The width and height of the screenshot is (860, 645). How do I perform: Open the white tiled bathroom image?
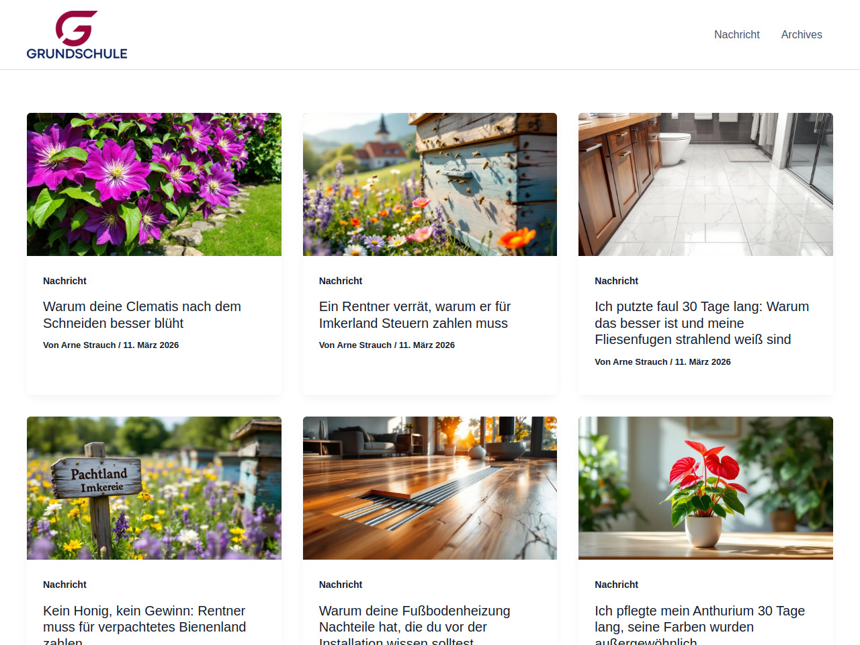pos(705,184)
